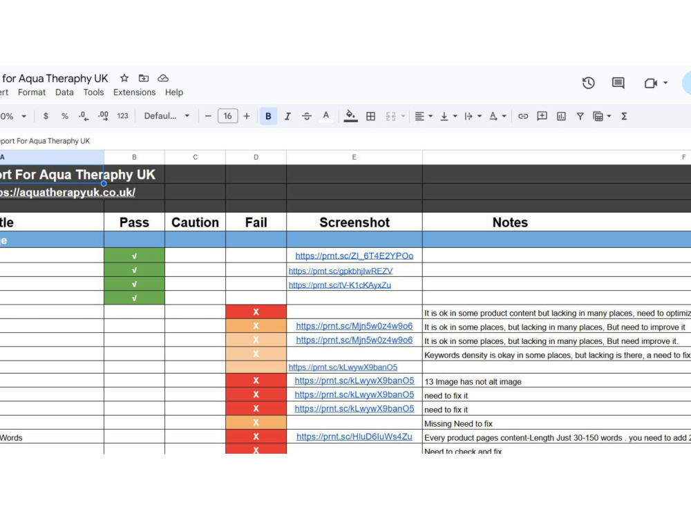Open the zoom level dropdown
691x518 pixels.
point(13,116)
